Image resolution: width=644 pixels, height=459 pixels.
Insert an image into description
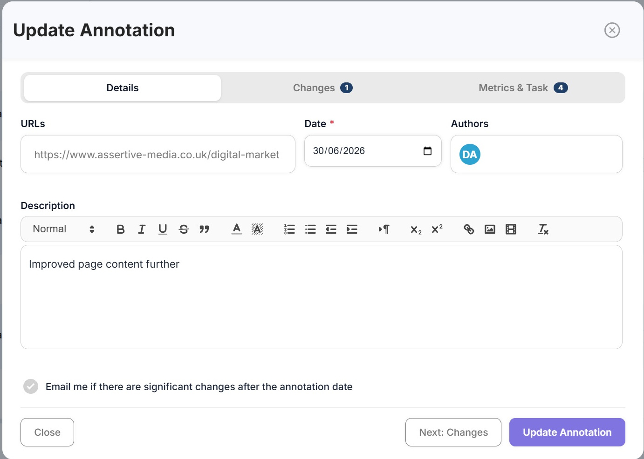(490, 229)
